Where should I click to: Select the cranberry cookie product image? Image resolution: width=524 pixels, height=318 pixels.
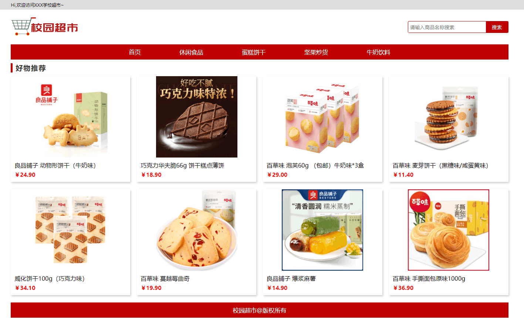[x=197, y=230]
